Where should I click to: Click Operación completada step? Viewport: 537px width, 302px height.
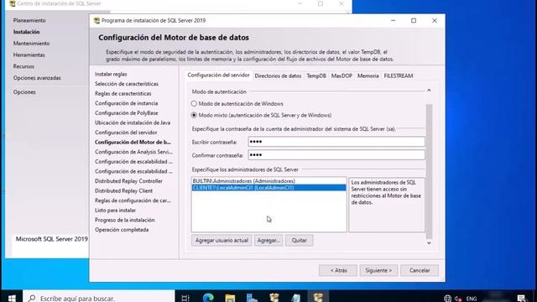click(x=122, y=230)
